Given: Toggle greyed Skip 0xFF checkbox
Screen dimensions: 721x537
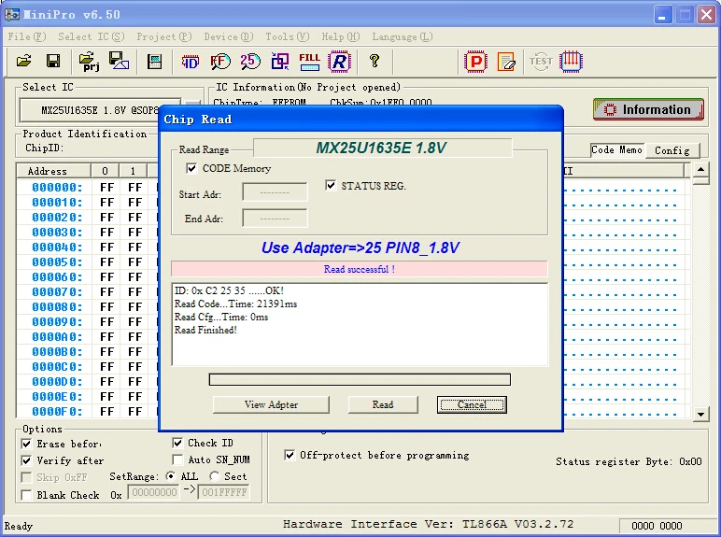Looking at the screenshot, I should click(27, 477).
